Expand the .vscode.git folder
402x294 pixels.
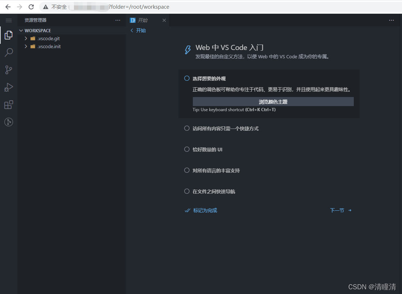(x=26, y=38)
